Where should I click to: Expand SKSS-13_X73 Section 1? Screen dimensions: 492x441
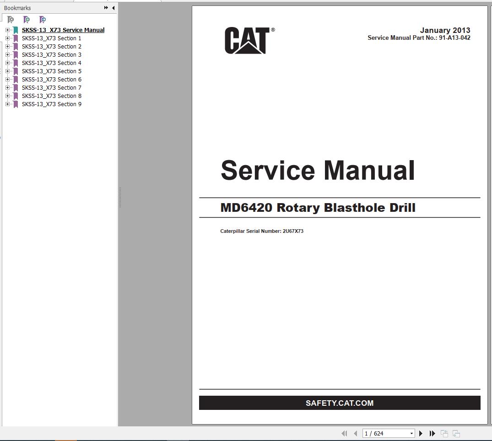tap(7, 38)
